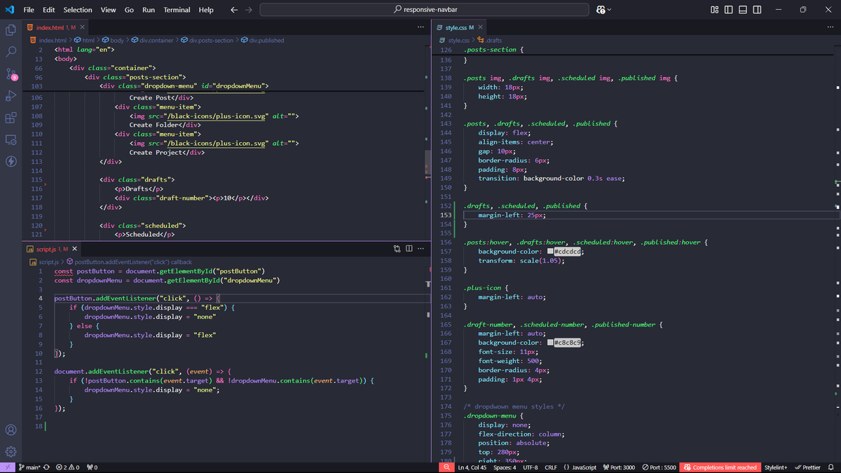
Task: Open the Selection menu
Action: (x=78, y=10)
